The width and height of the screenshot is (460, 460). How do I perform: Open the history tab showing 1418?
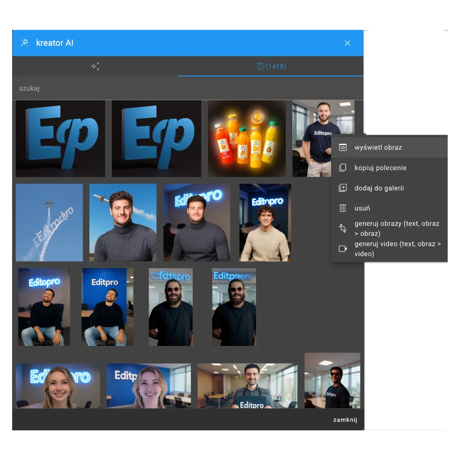click(x=271, y=66)
